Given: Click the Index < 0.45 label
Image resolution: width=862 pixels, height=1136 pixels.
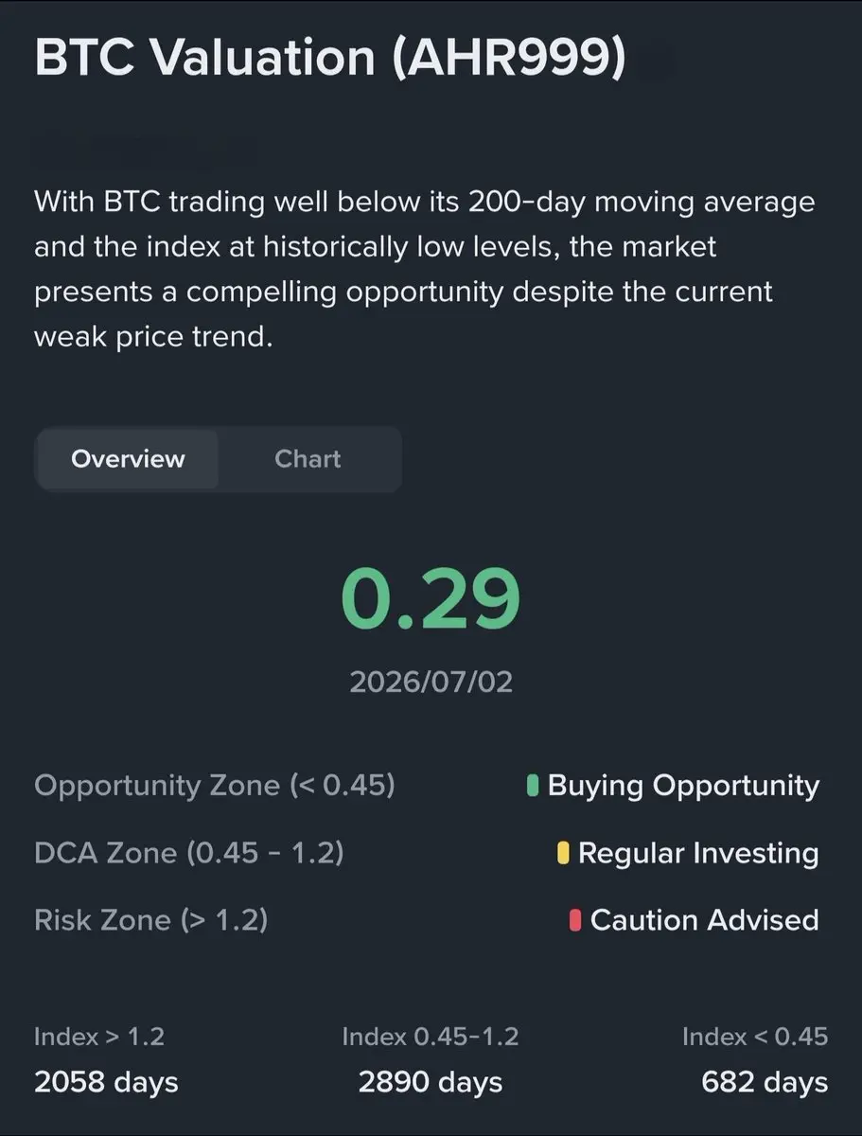Looking at the screenshot, I should [x=755, y=1037].
